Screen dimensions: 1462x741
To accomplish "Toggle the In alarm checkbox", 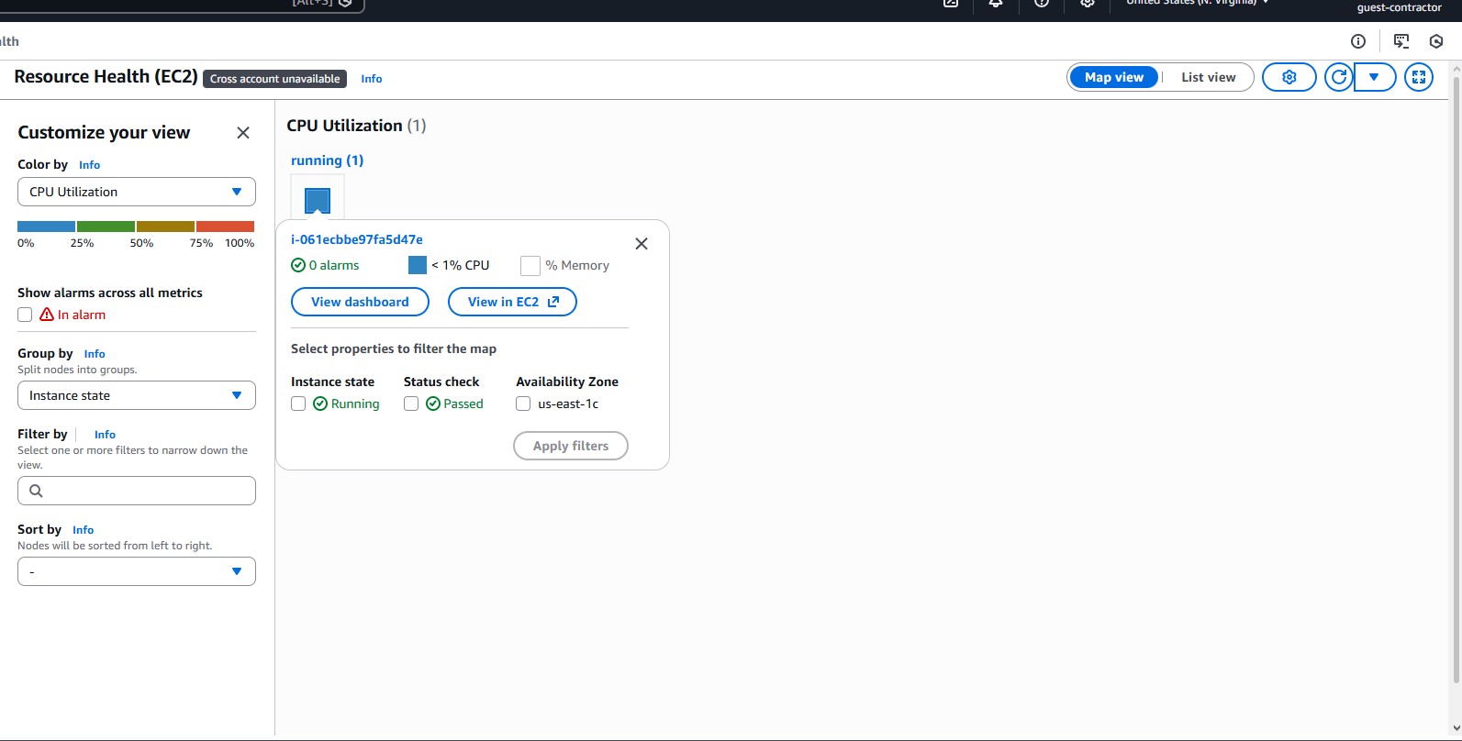I will [x=25, y=315].
